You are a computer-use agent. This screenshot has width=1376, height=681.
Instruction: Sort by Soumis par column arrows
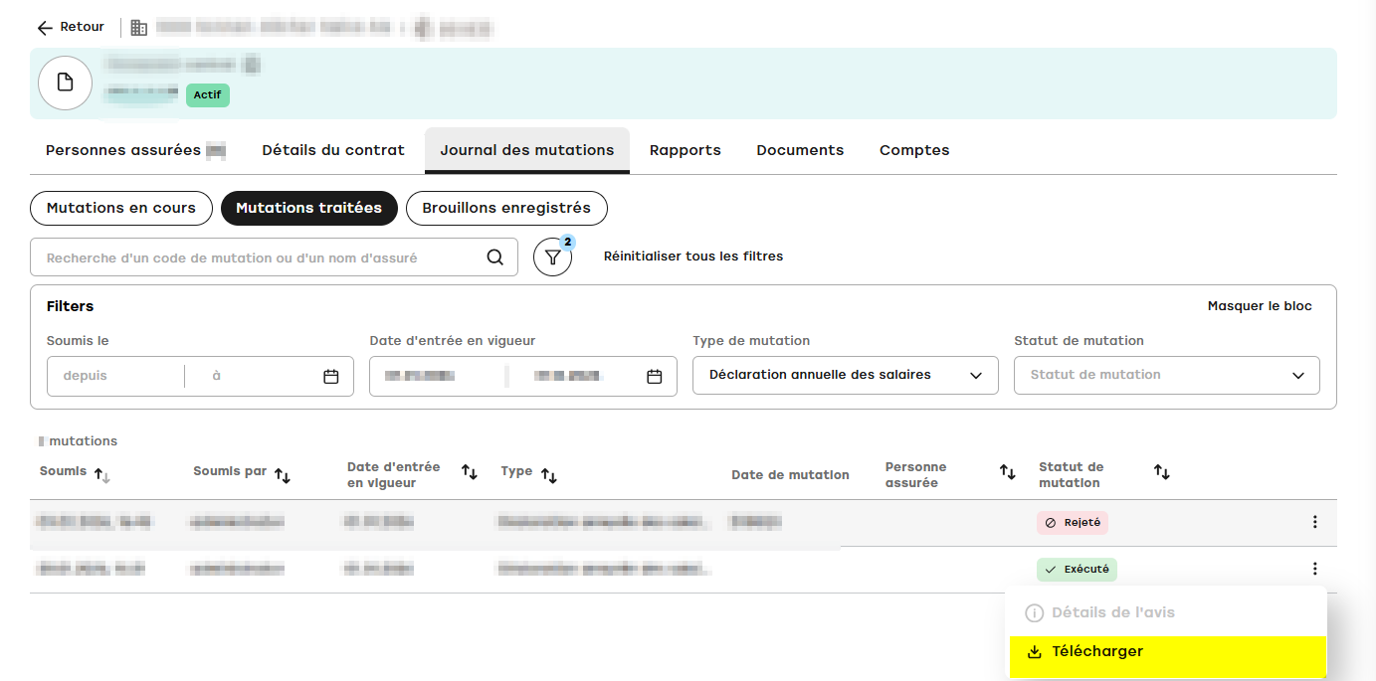(283, 476)
